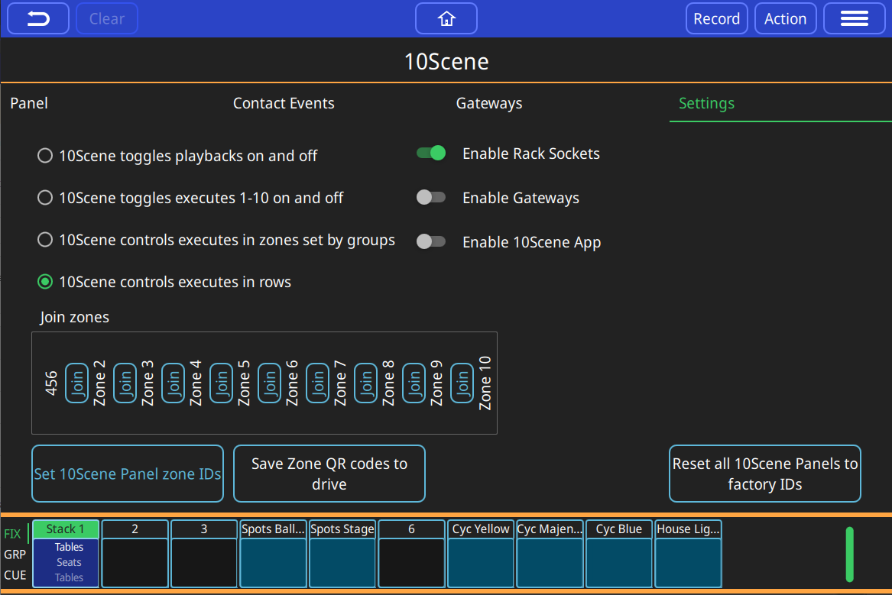Click the back arrow icon
The width and height of the screenshot is (892, 595).
tap(38, 19)
